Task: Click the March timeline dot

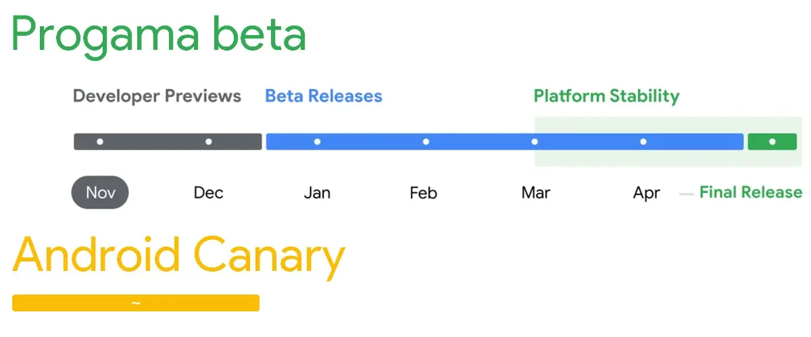Action: pyautogui.click(x=535, y=142)
